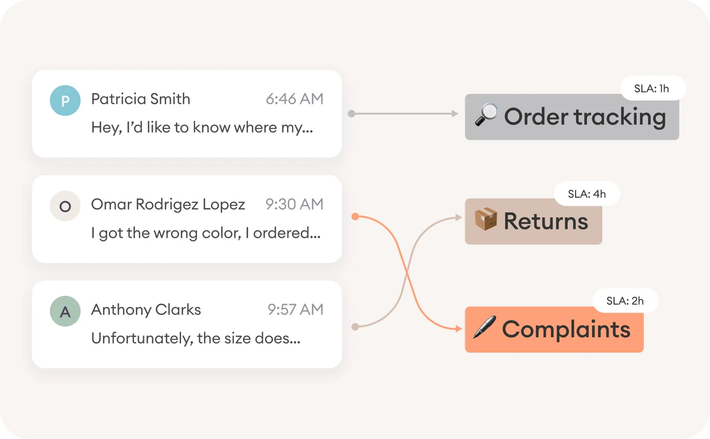This screenshot has height=439, width=710.
Task: Click the 9:57 AM timestamp
Action: 295,309
